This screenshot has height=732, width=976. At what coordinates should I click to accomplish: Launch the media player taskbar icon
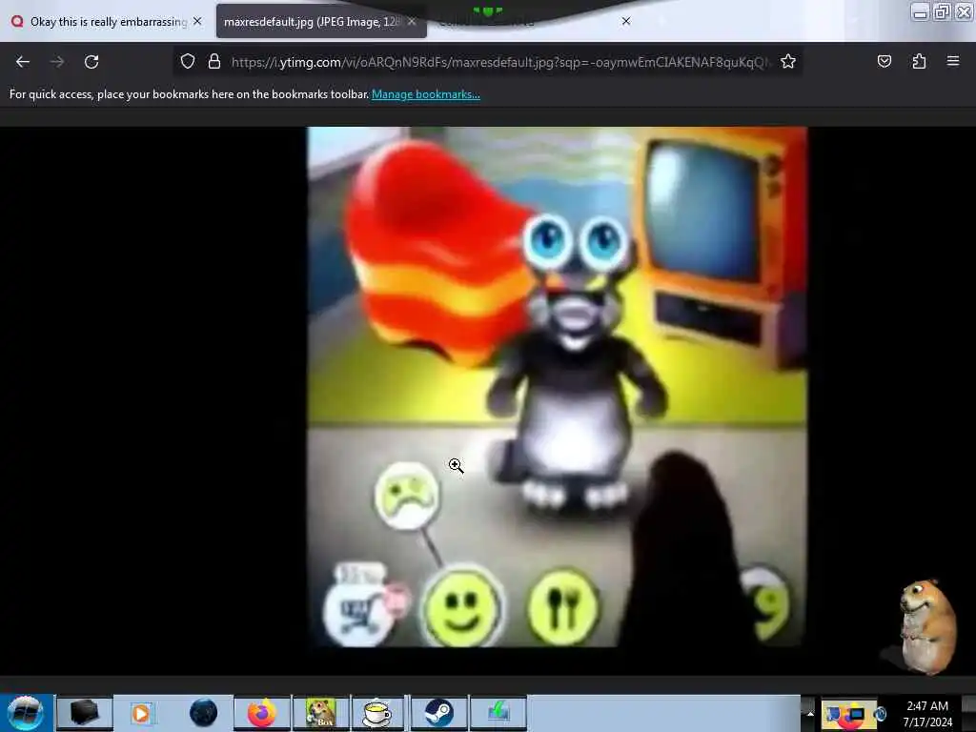(x=141, y=713)
